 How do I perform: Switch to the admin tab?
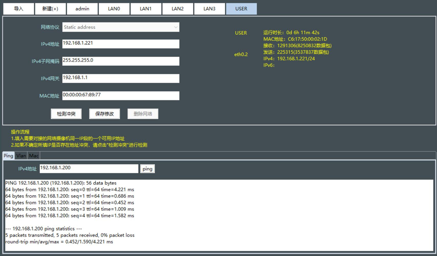click(82, 9)
